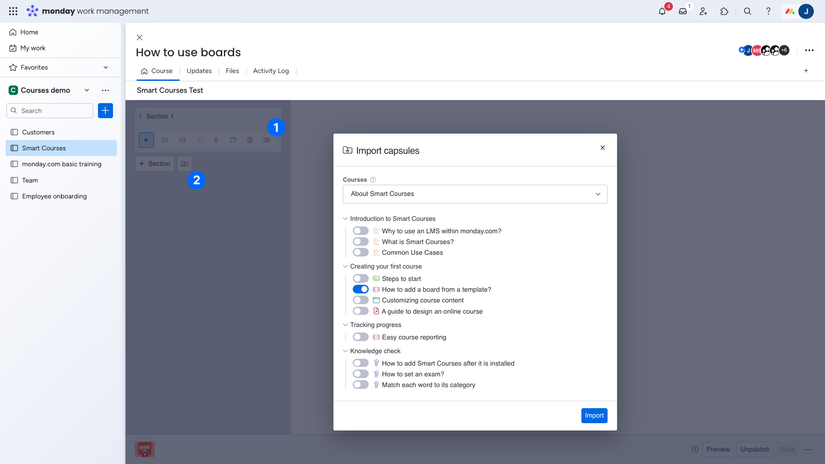This screenshot has height=464, width=825.
Task: Click the Unpublish button
Action: point(755,449)
